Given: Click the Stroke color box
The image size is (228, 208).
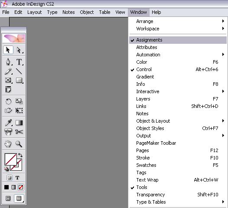Looking at the screenshot, I should tap(19, 167).
